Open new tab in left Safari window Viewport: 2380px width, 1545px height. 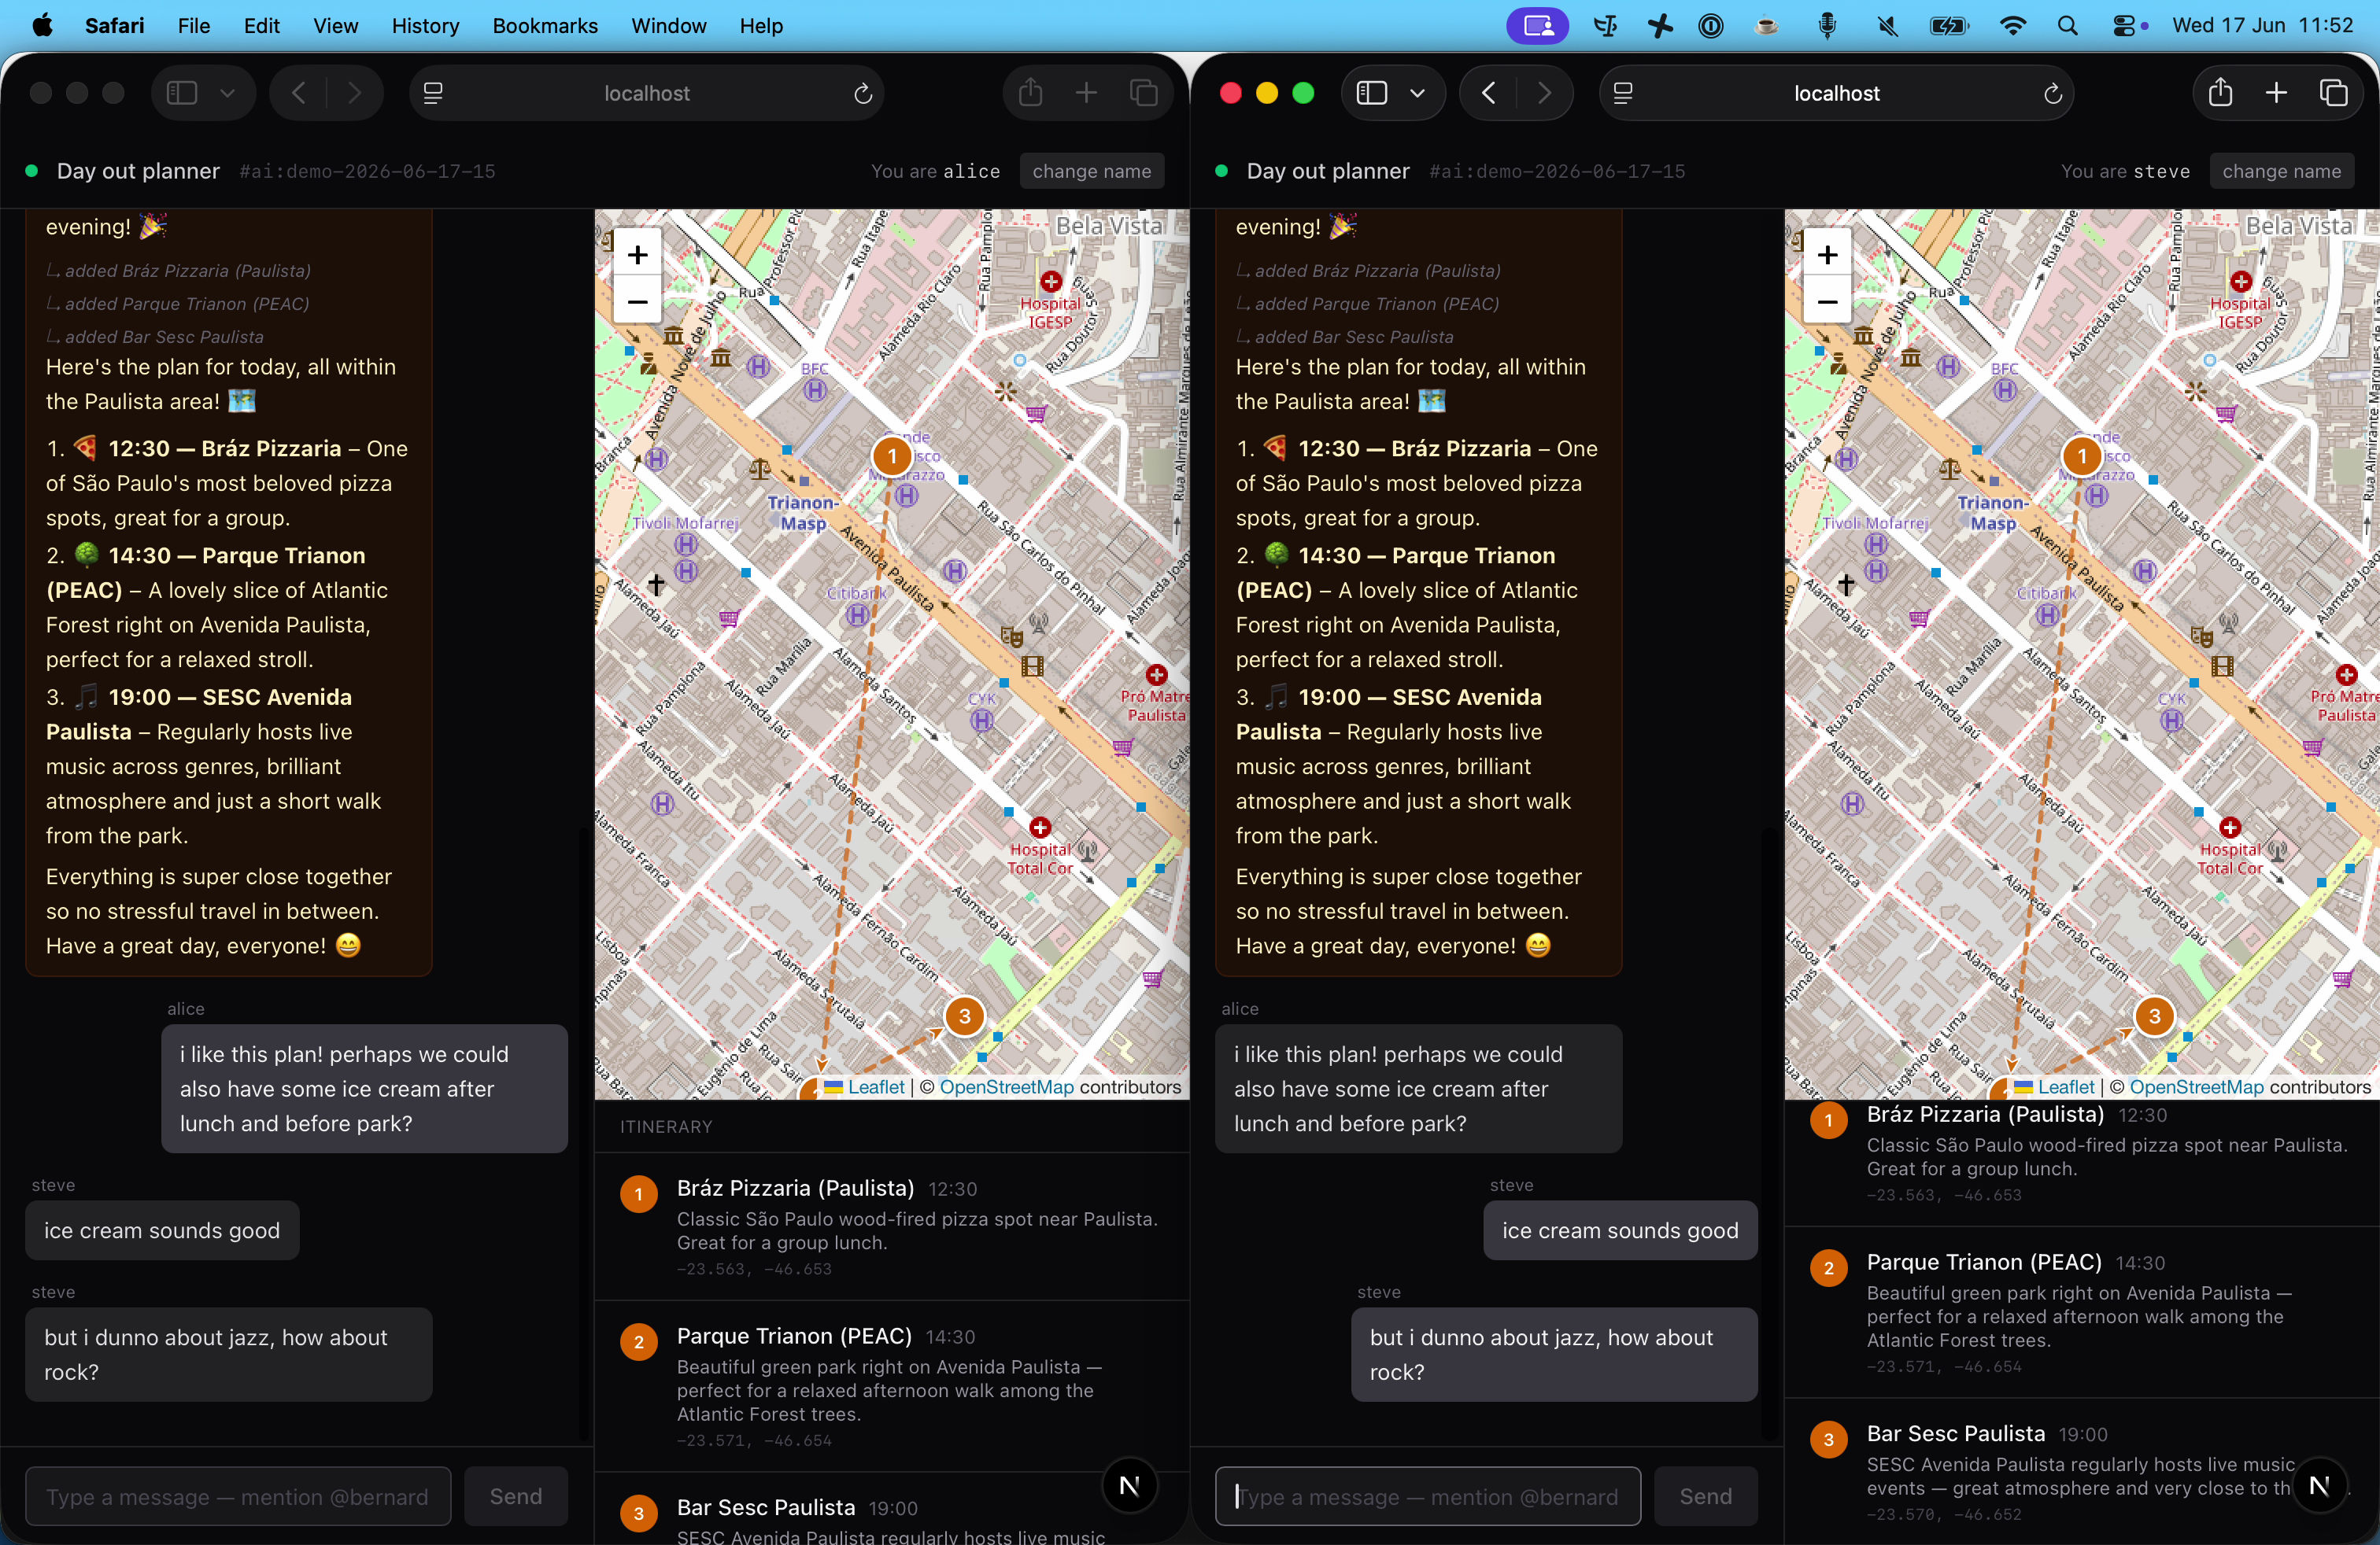pyautogui.click(x=1086, y=93)
